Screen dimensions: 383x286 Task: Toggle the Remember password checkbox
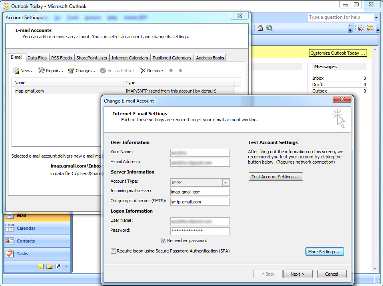point(164,241)
